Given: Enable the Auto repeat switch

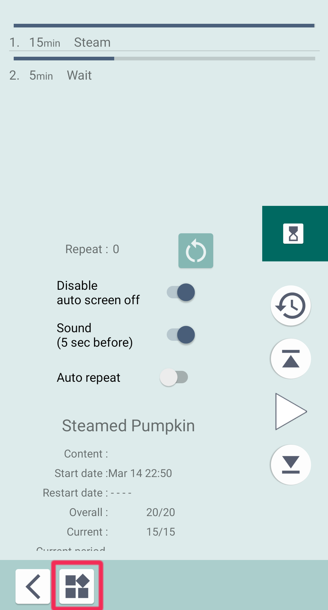Looking at the screenshot, I should click(174, 377).
